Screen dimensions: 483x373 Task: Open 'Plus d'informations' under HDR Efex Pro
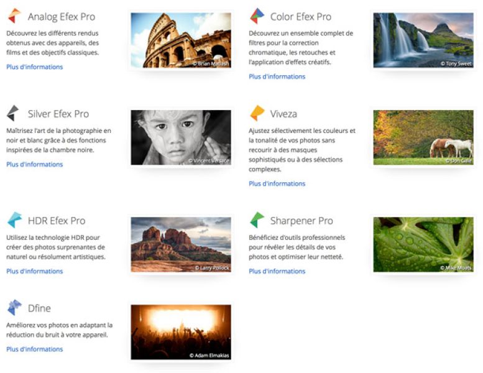(x=34, y=271)
